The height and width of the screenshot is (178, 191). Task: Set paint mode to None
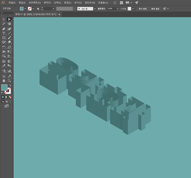(10, 97)
